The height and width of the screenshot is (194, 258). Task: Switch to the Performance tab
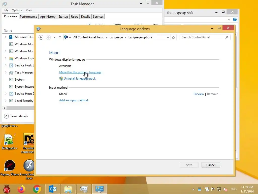(x=28, y=17)
